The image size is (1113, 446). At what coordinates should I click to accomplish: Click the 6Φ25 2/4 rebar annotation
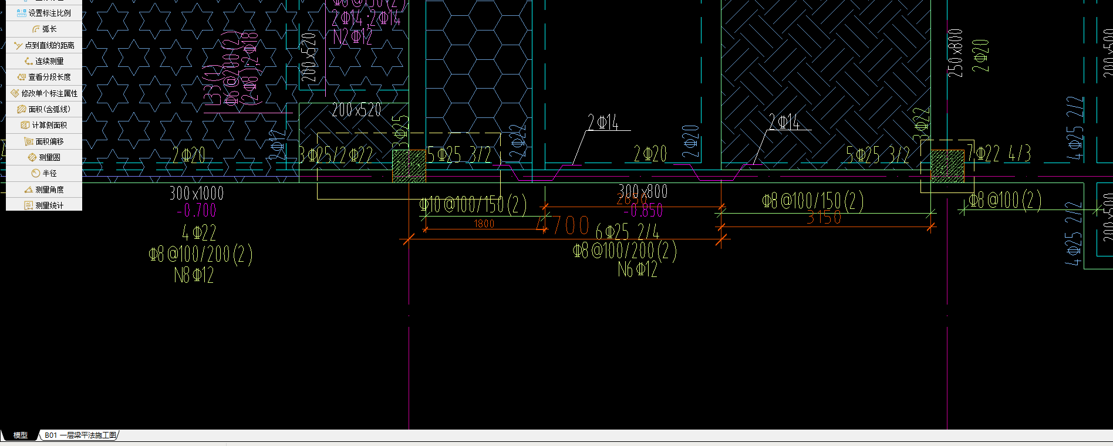(x=628, y=232)
